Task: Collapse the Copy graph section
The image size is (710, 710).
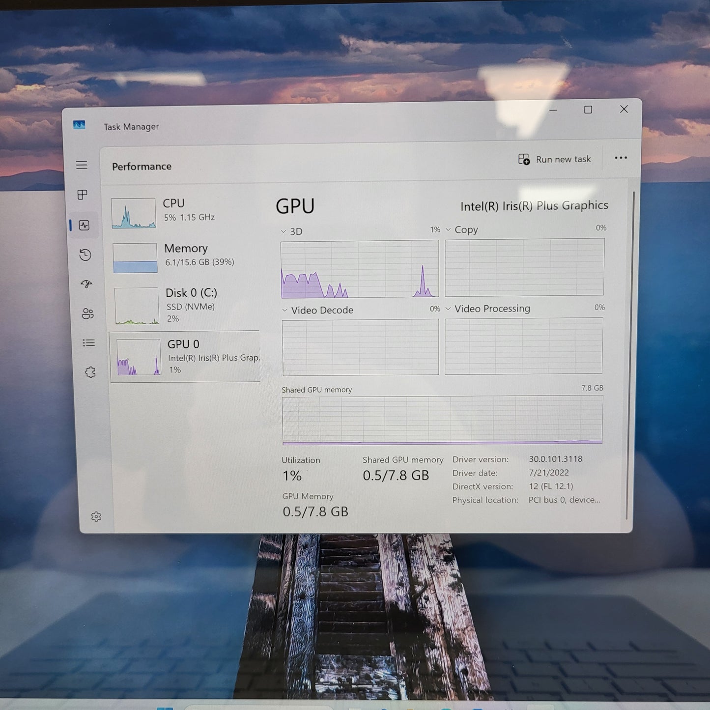Action: tap(448, 229)
